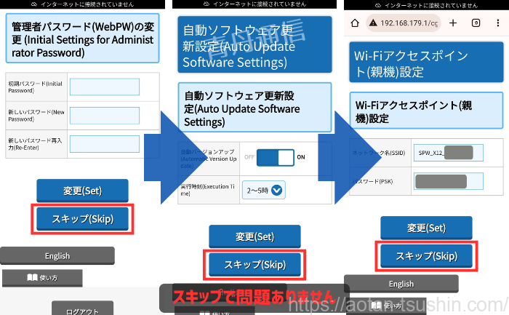509x315 pixels.
Task: Click the book icon on left 使い方 button
Action: pos(32,278)
